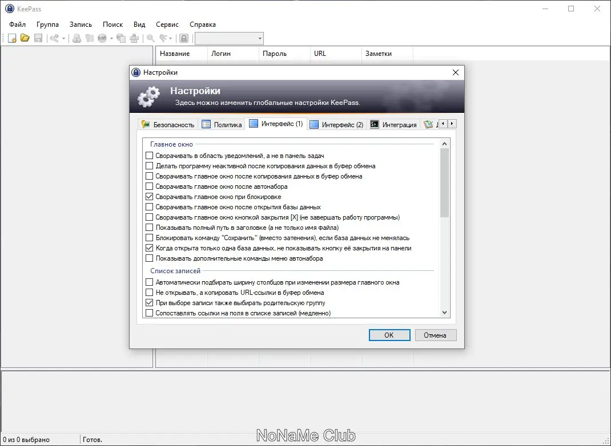Check Сопоставлять ссылки на поля в списке записей

[149, 313]
